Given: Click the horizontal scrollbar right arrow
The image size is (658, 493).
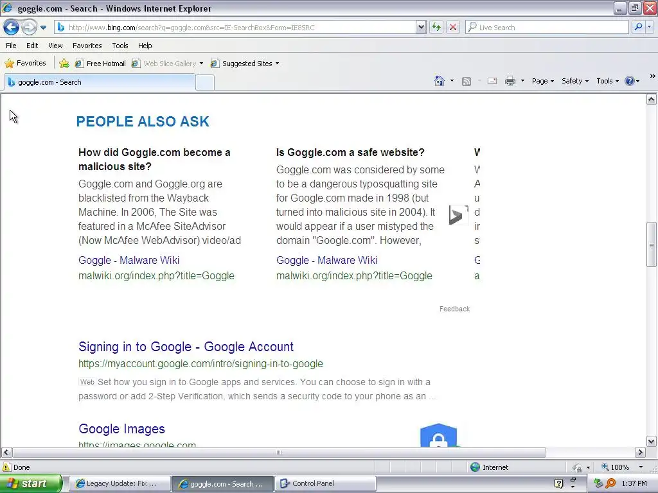Looking at the screenshot, I should pos(640,453).
